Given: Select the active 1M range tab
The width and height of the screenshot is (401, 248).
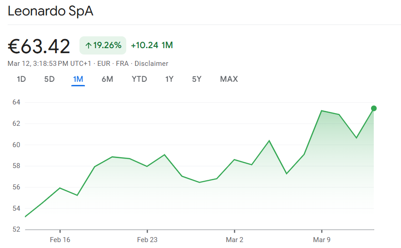Looking at the screenshot, I should point(78,79).
